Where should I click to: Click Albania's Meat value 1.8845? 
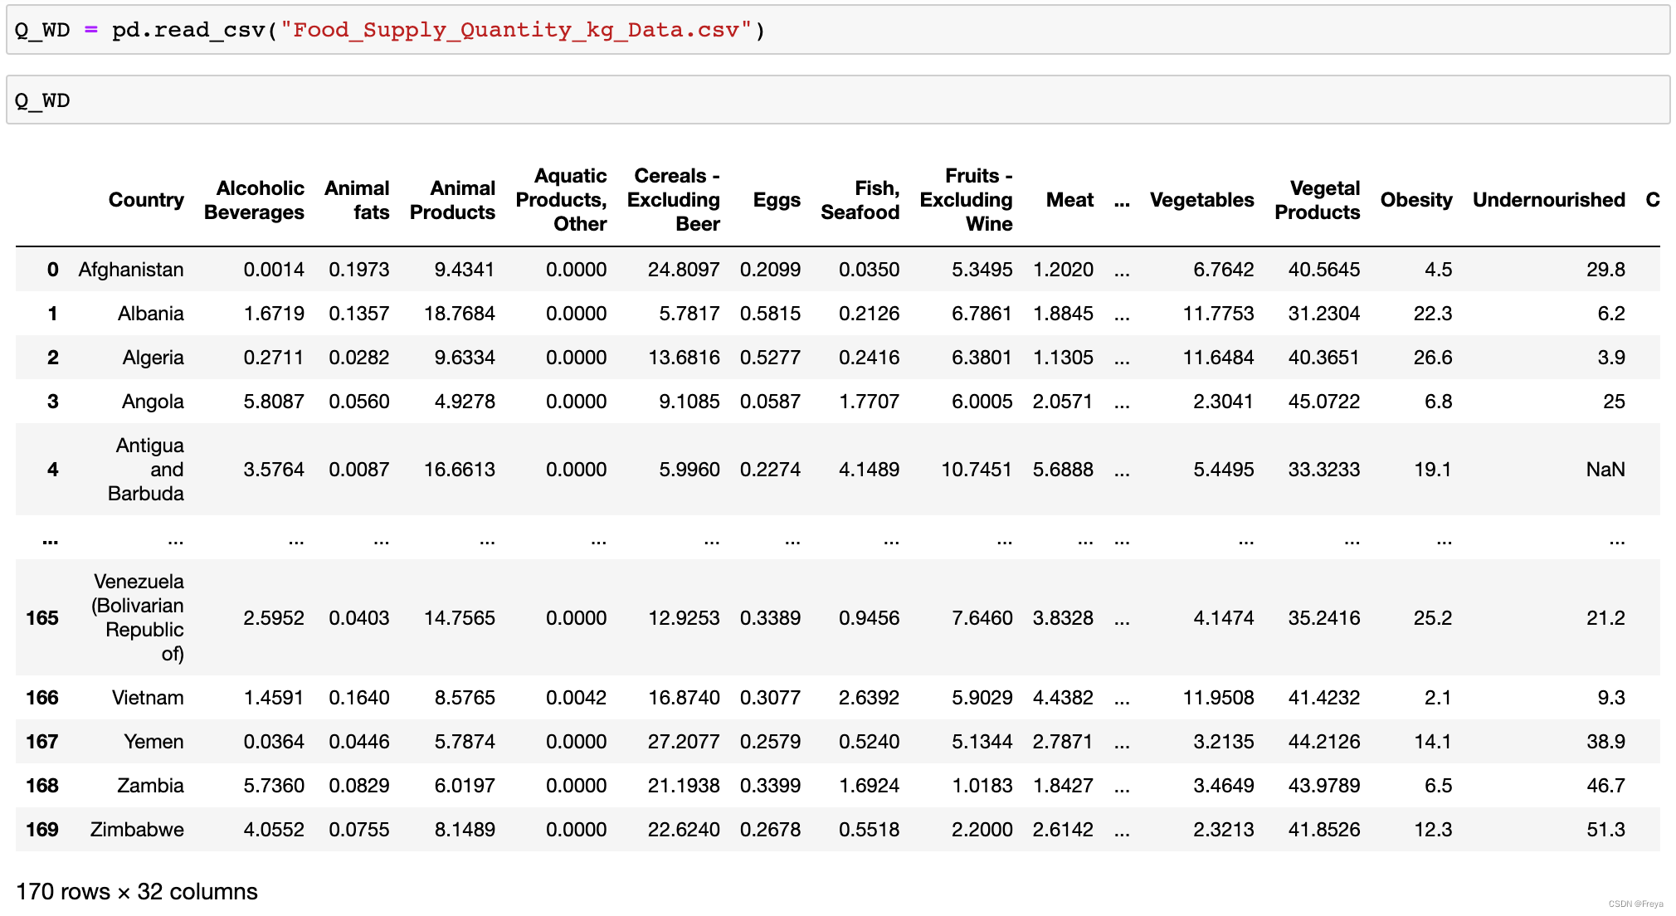(1063, 314)
